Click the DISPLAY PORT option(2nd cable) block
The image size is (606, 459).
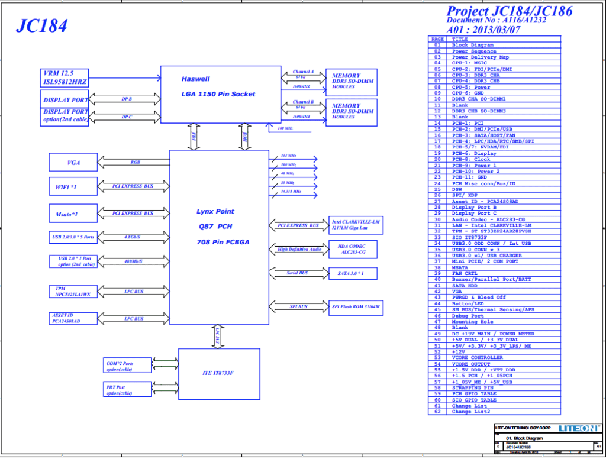point(65,117)
